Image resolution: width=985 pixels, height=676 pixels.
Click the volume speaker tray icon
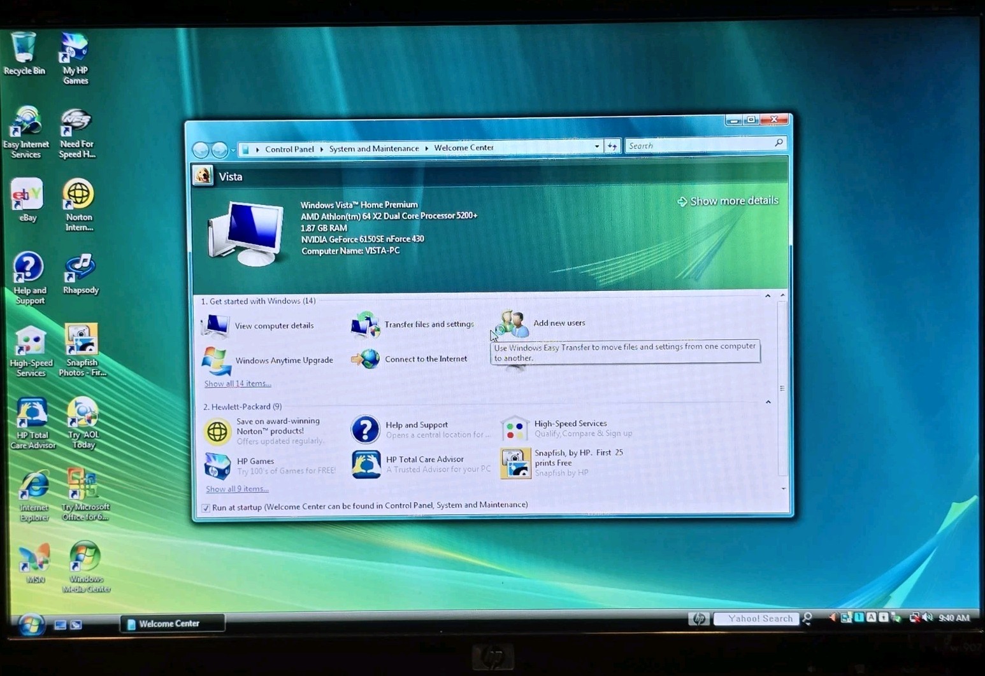coord(928,617)
